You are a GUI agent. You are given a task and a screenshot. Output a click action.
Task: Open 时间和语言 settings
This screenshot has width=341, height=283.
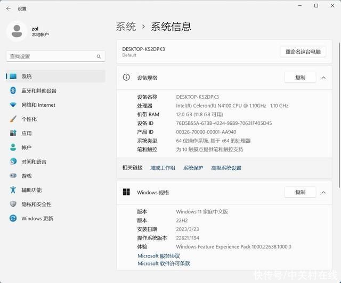point(55,161)
